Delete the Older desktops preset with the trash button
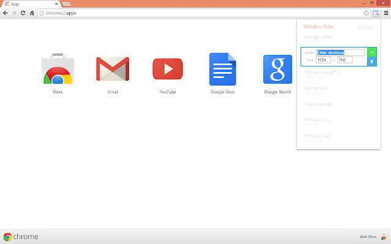This screenshot has height=244, width=391. [x=372, y=62]
